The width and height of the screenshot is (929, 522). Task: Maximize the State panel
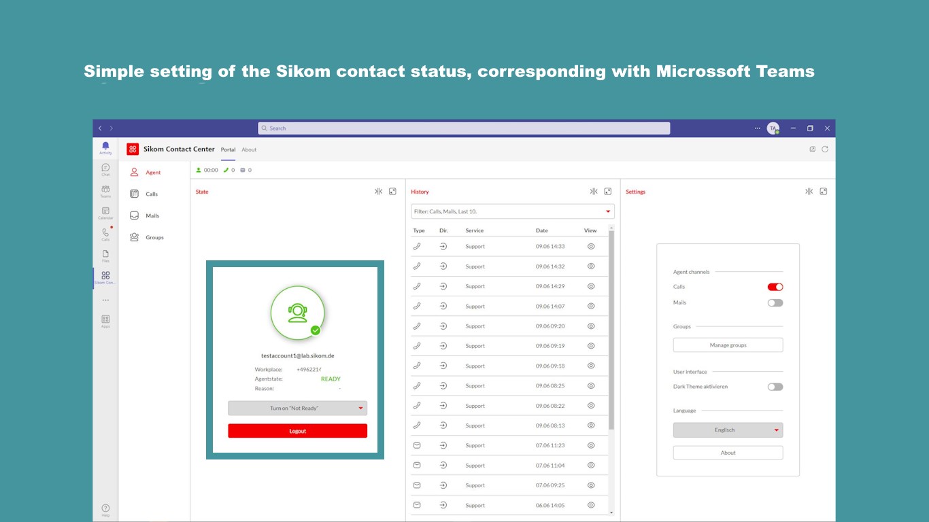point(392,192)
